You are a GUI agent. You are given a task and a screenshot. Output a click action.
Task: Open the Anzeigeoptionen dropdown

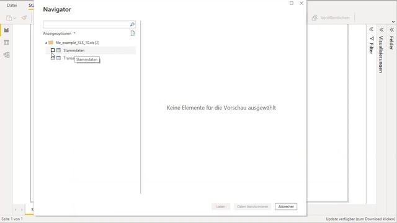(x=60, y=33)
